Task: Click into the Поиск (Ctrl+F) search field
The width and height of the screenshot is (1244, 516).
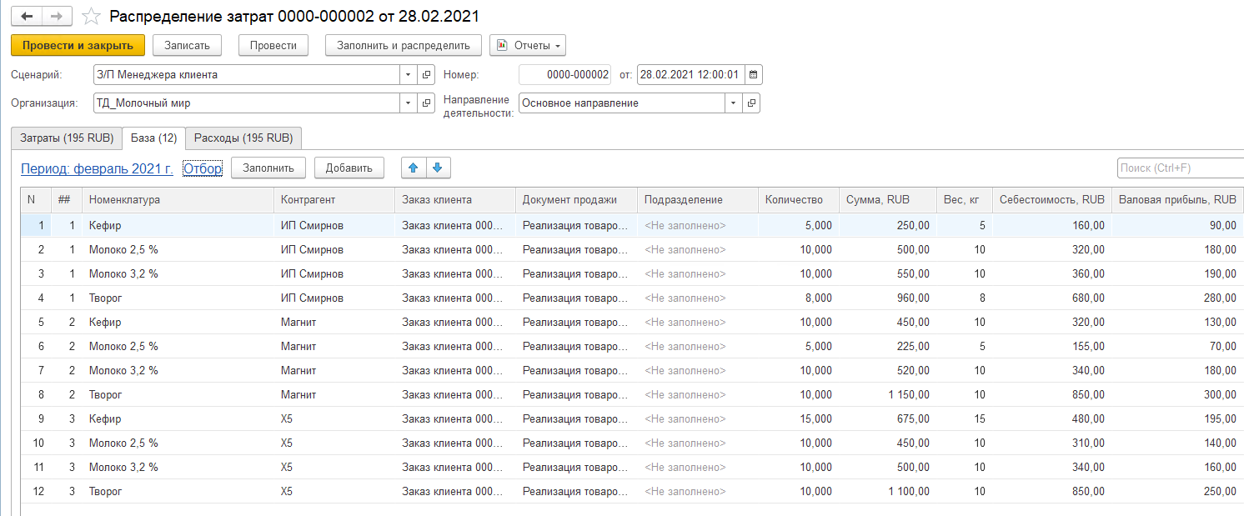Action: (x=1179, y=168)
